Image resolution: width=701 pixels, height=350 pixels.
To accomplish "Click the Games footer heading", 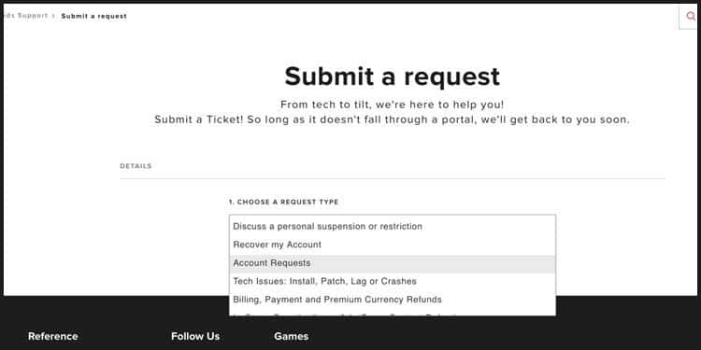I will click(x=291, y=336).
